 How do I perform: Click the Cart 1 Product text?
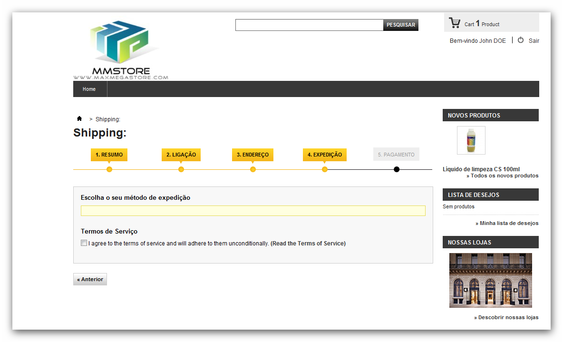[x=482, y=24]
